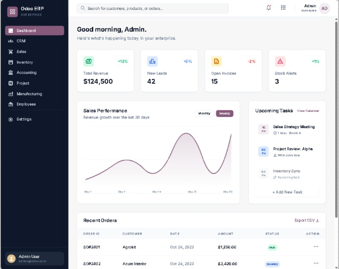Click the New Leads value 42
The image size is (339, 269).
click(x=151, y=82)
